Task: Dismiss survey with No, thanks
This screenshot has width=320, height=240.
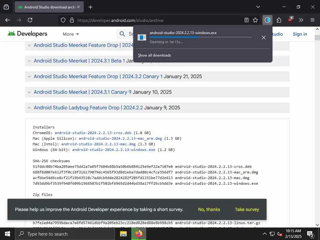Action: tap(209, 210)
